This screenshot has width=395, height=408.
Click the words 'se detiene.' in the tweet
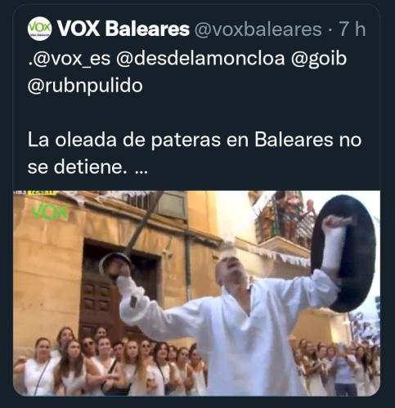pyautogui.click(x=77, y=167)
